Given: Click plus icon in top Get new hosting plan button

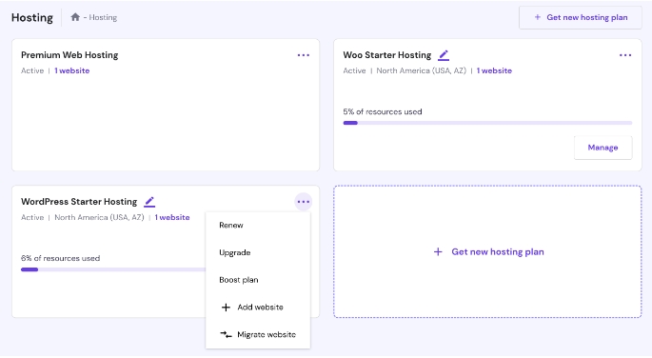Looking at the screenshot, I should (x=537, y=17).
